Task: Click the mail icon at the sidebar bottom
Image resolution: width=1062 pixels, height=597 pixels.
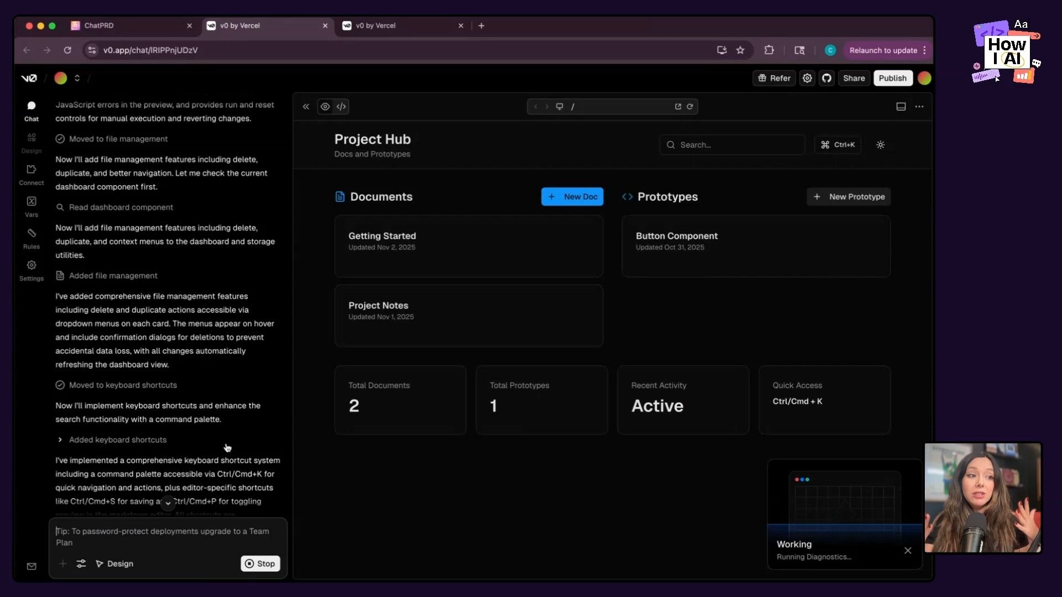Action: 32,566
